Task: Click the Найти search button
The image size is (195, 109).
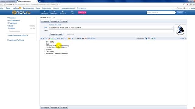Action: click(x=180, y=12)
